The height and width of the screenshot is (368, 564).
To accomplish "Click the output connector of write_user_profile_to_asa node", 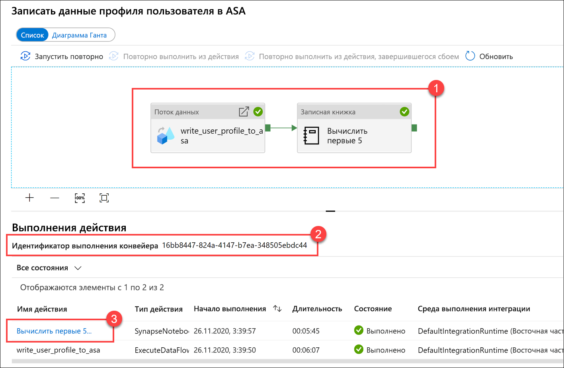I will tap(268, 128).
